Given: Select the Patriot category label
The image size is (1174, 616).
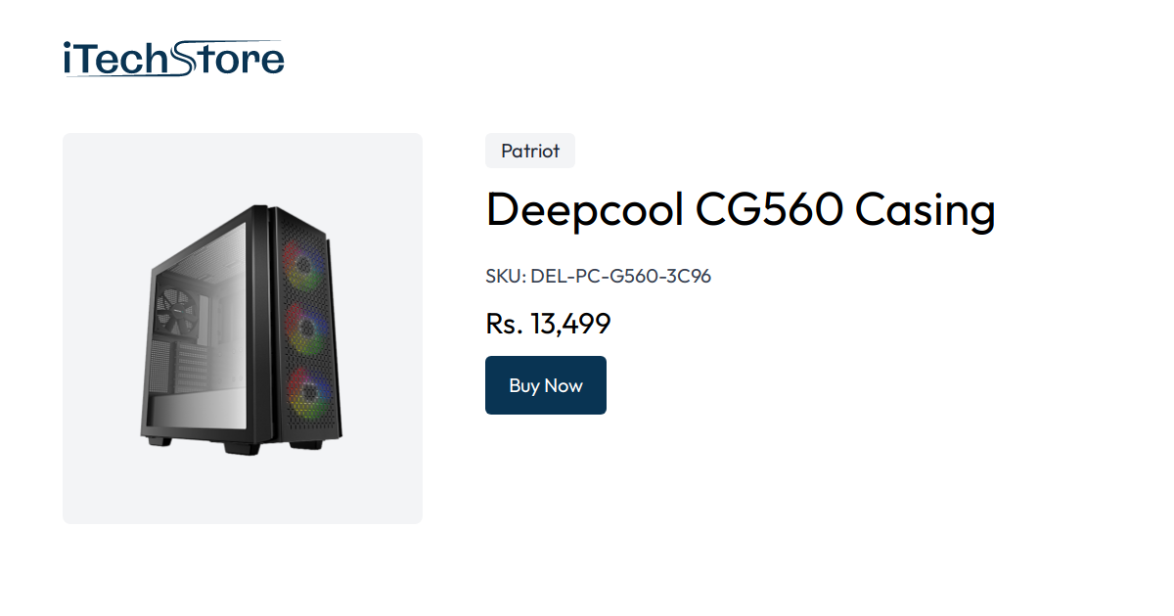Looking at the screenshot, I should [529, 151].
